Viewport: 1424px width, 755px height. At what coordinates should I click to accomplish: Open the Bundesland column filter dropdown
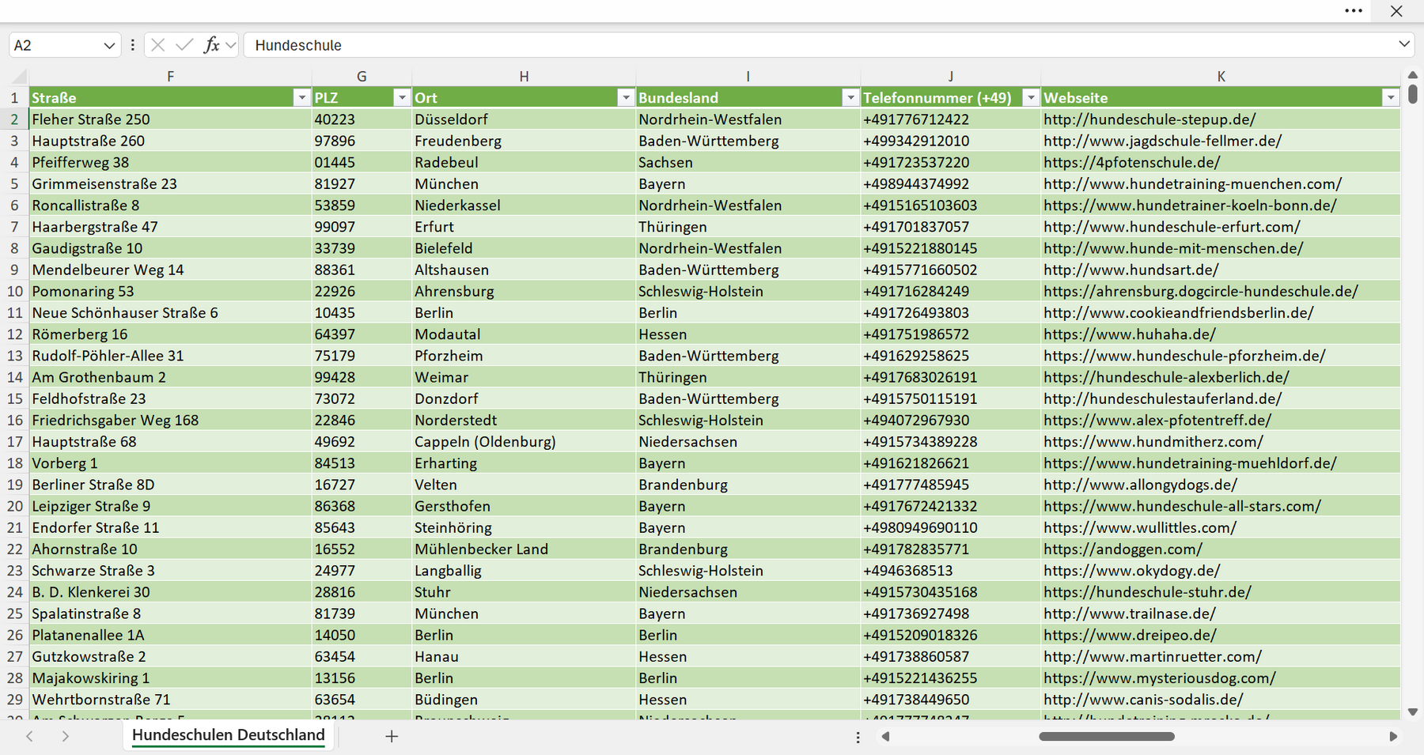coord(850,97)
